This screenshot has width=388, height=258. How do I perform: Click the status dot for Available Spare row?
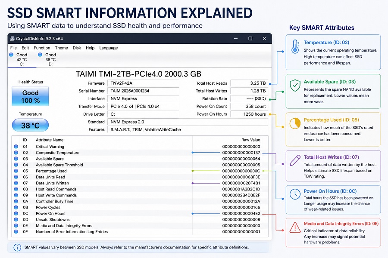coord(16,159)
